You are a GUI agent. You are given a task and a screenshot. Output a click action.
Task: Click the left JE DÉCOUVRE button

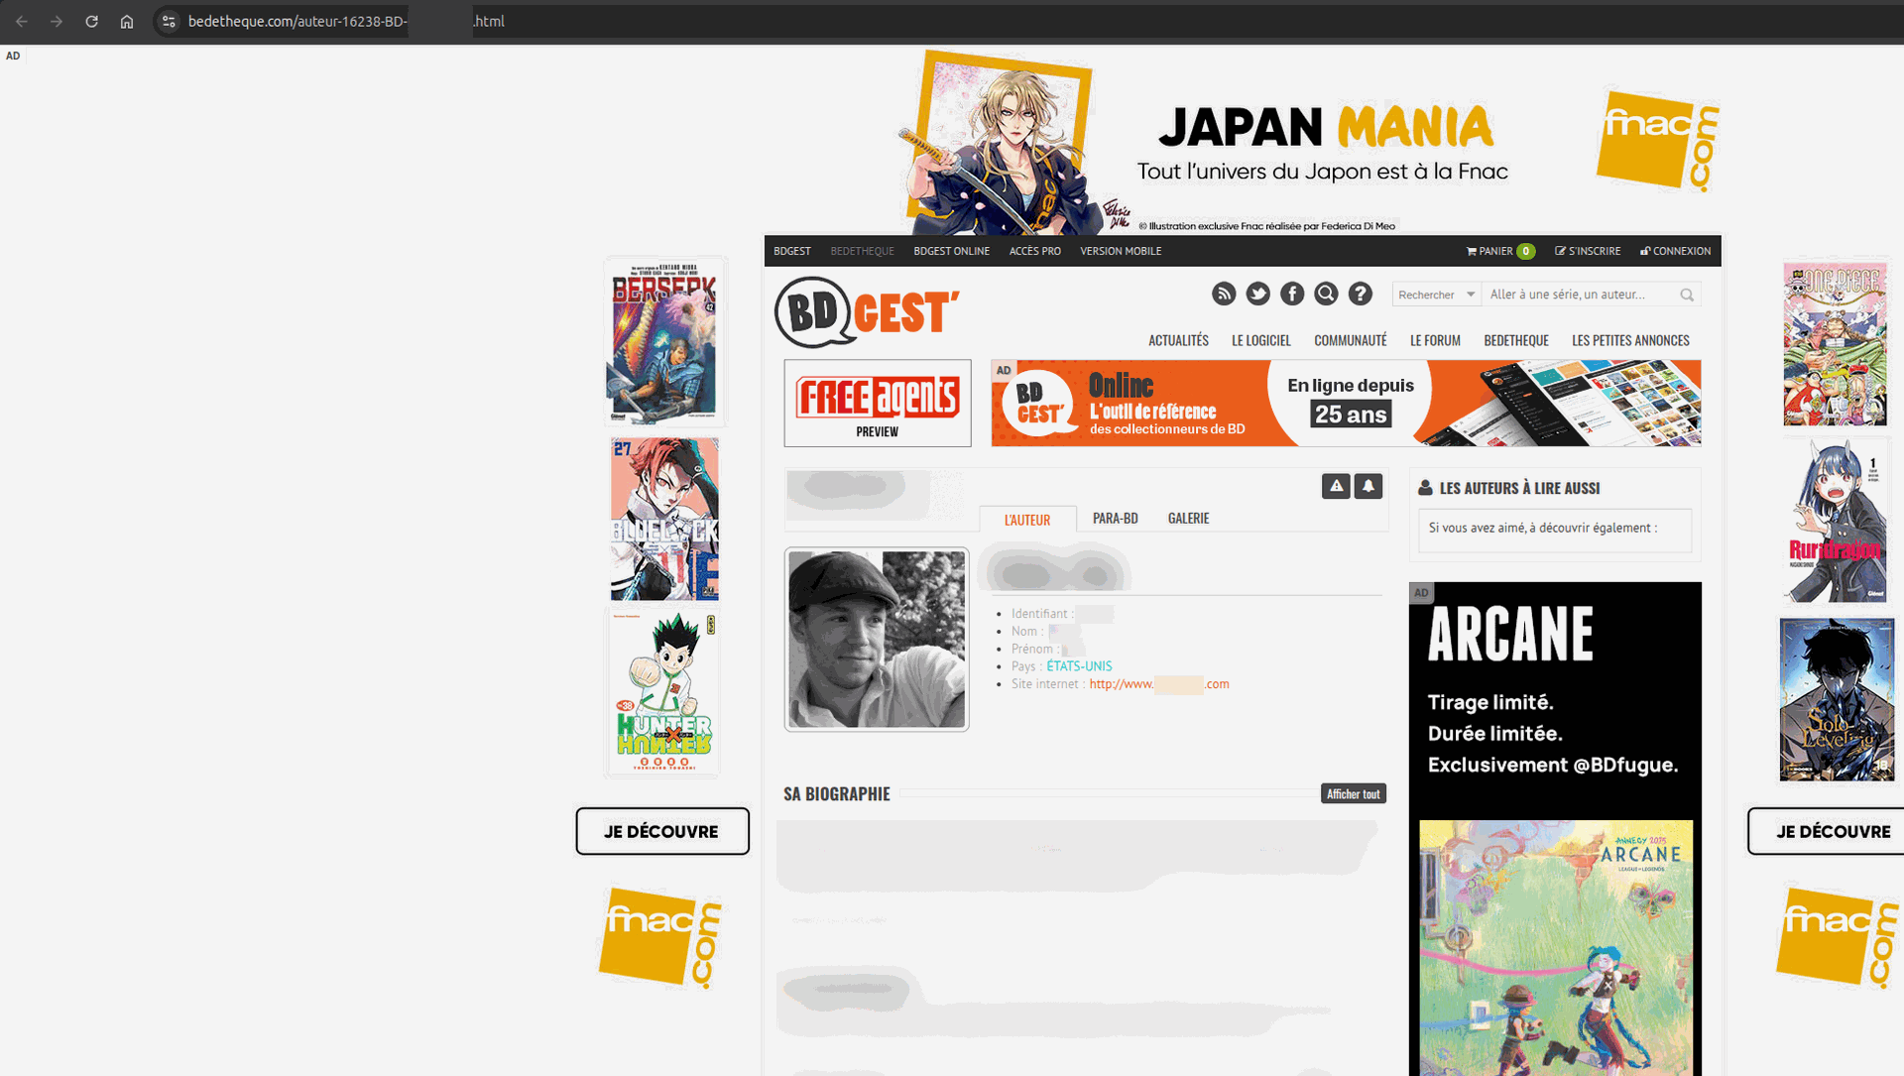pos(662,831)
